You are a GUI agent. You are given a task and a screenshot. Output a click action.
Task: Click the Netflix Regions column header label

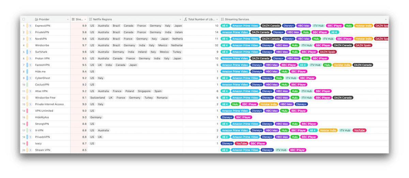pyautogui.click(x=102, y=19)
